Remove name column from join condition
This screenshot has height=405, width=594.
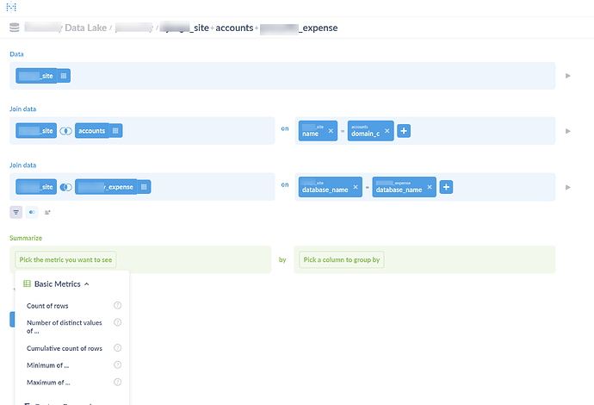click(x=331, y=131)
